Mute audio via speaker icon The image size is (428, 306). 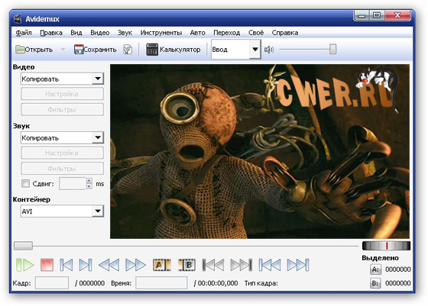tap(269, 50)
